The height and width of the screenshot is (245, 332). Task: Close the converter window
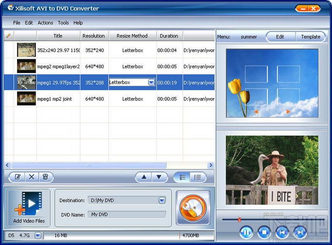click(313, 9)
